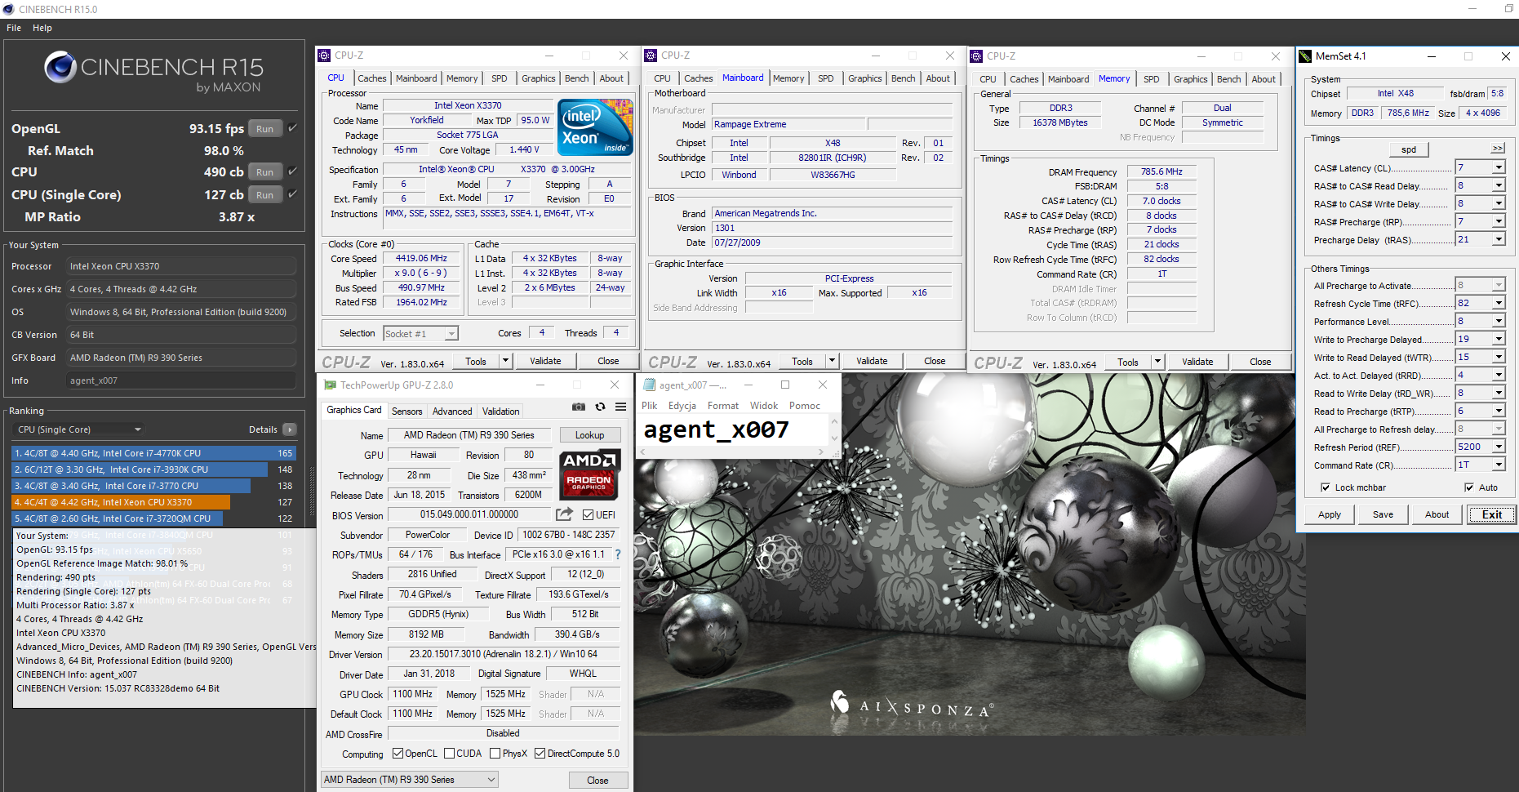Click the Notepad vertical scrollbar
The image size is (1519, 792).
click(834, 429)
